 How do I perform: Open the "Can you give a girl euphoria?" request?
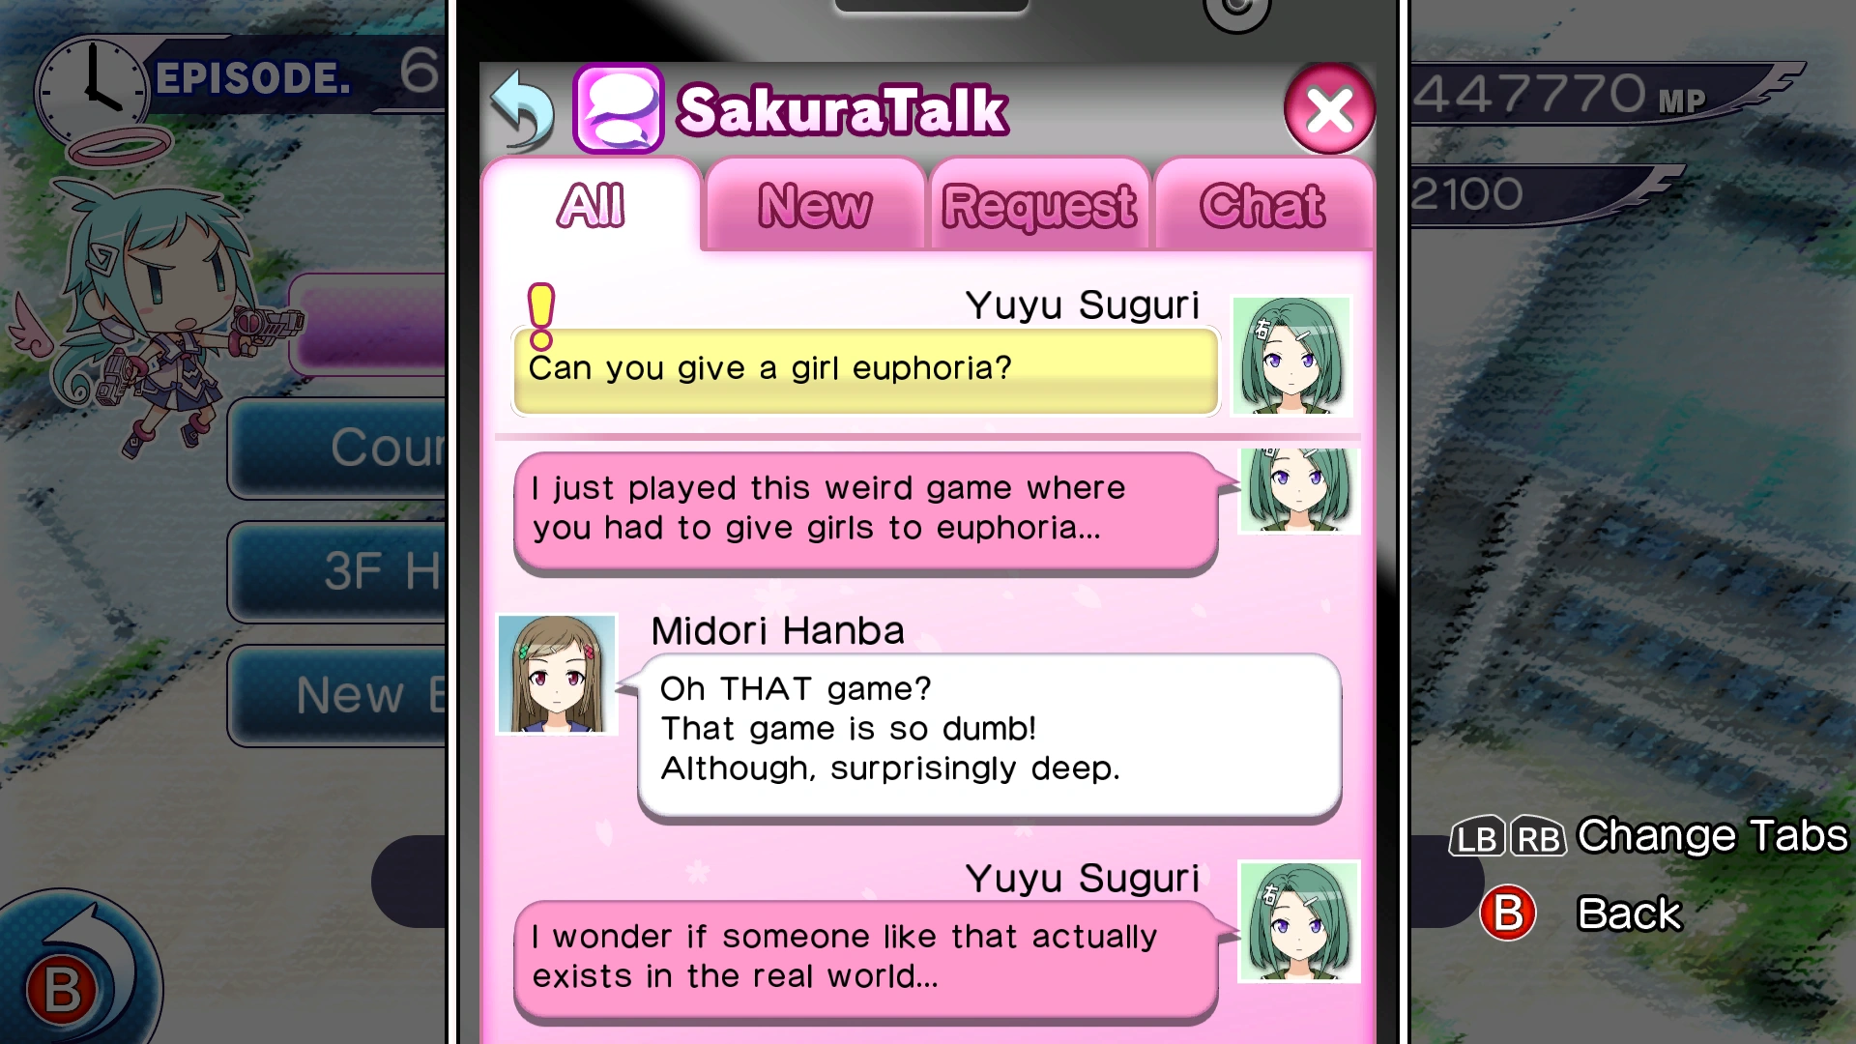point(865,371)
